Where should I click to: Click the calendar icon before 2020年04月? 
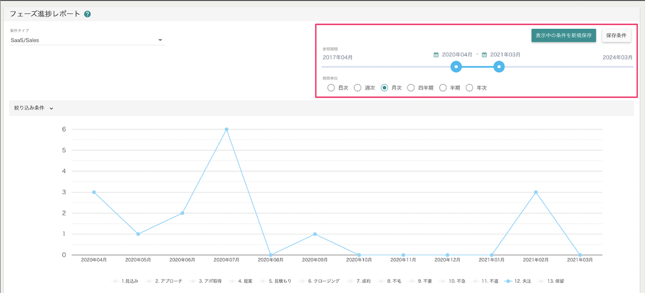tap(436, 55)
